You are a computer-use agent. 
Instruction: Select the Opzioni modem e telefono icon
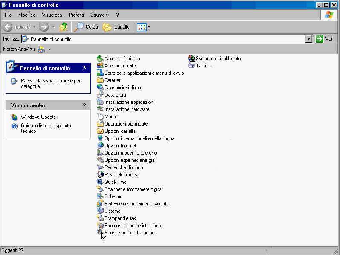pos(100,153)
